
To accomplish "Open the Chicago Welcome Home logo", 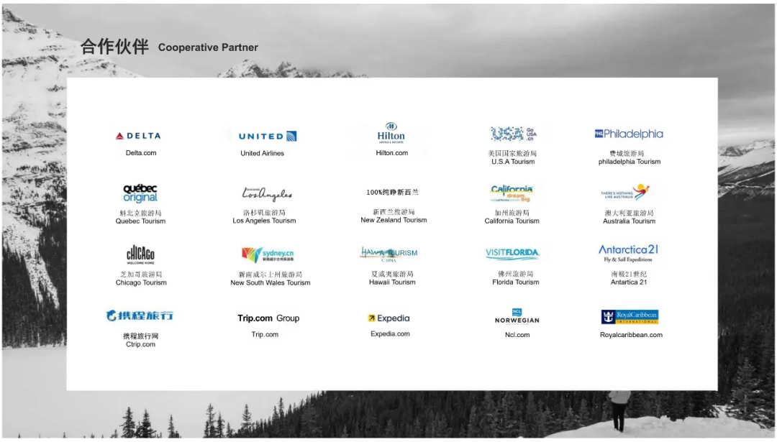I will coord(140,254).
